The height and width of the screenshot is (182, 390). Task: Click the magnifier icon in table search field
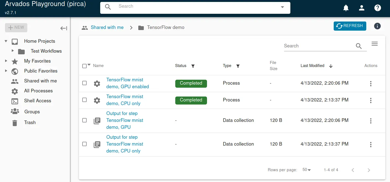coord(359,46)
